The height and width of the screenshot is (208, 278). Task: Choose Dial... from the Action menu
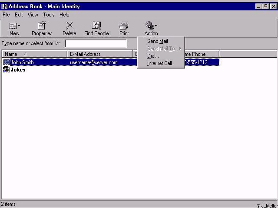(153, 56)
